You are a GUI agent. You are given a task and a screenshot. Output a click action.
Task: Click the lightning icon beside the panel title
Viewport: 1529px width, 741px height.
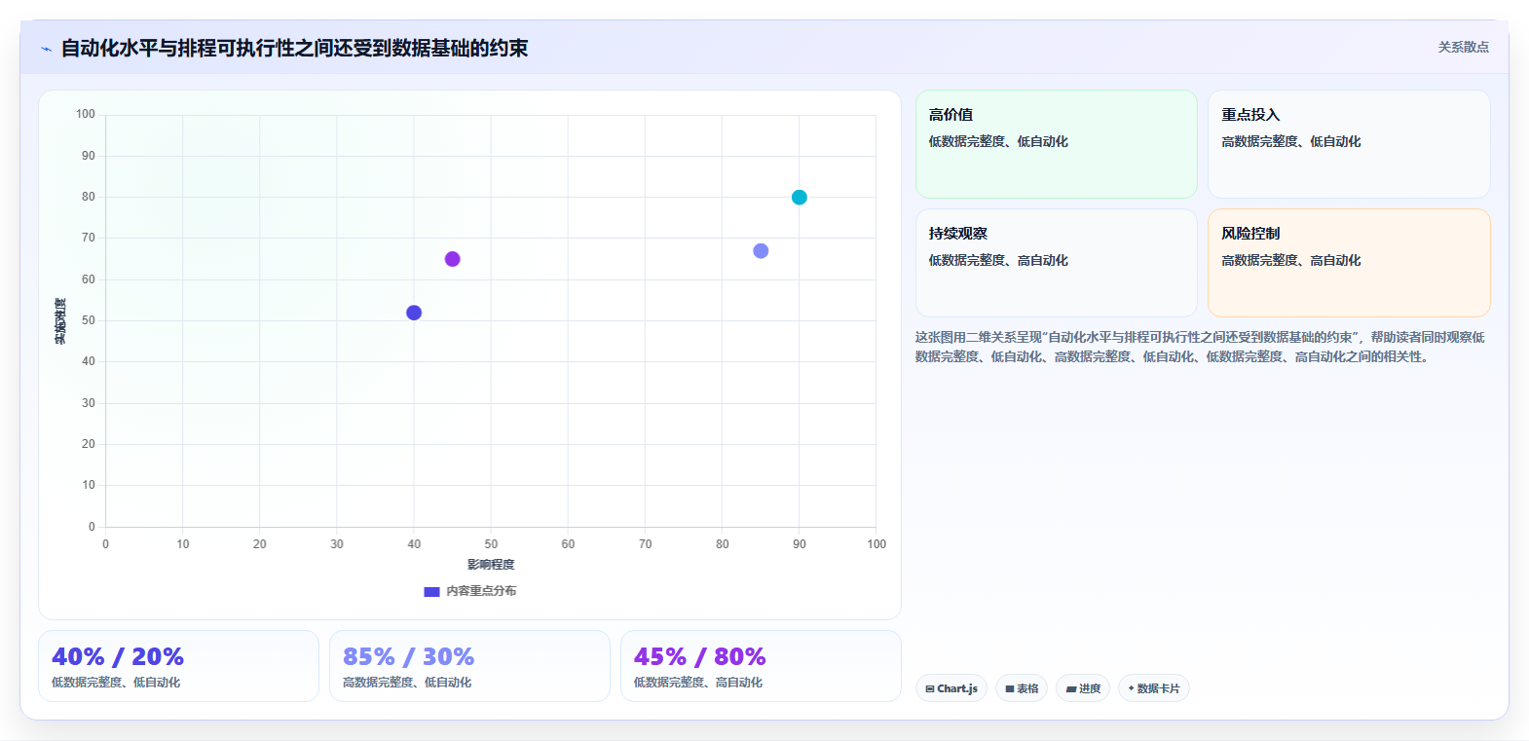coord(46,49)
